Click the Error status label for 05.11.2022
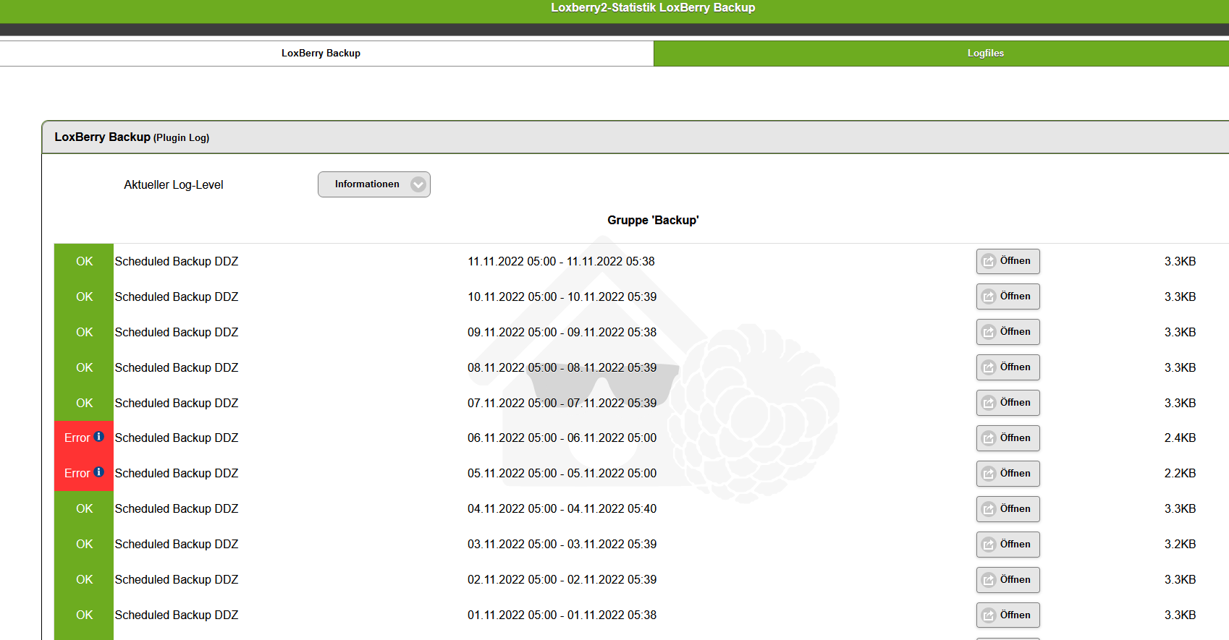Viewport: 1229px width, 640px height. [x=77, y=474]
